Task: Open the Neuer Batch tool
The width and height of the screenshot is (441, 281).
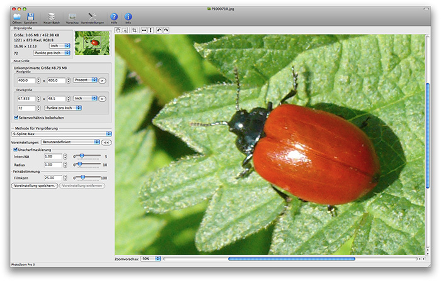Action: click(52, 16)
